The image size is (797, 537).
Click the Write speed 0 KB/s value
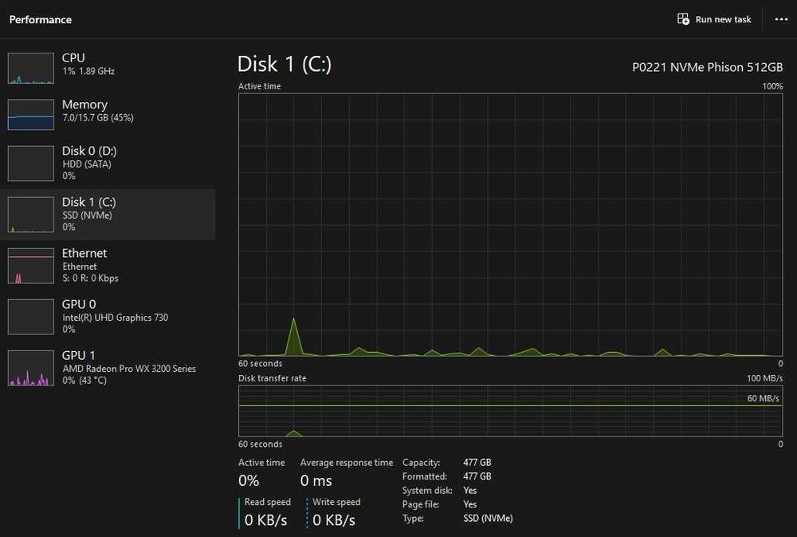pyautogui.click(x=333, y=520)
